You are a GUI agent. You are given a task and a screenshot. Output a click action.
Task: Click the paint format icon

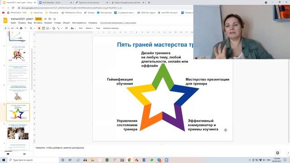(x=25, y=28)
